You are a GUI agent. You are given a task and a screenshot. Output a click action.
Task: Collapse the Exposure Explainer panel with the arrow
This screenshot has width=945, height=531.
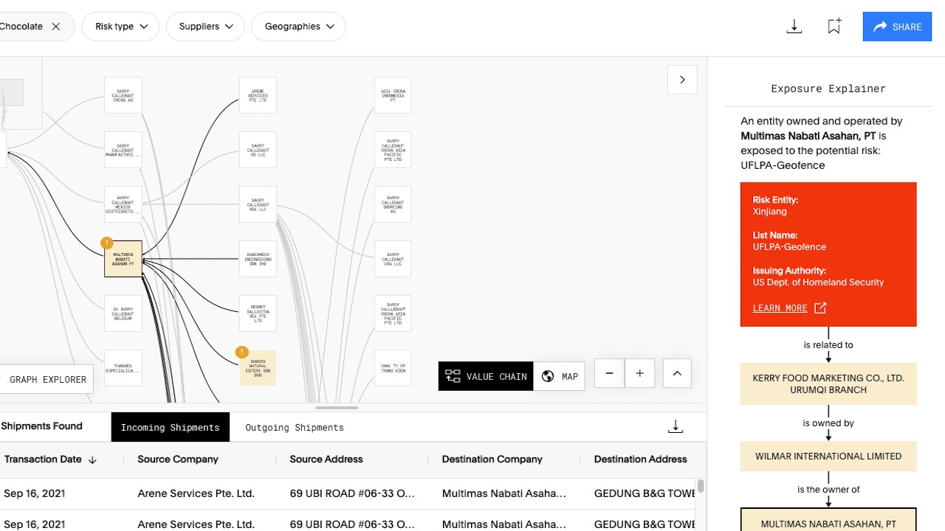tap(682, 80)
